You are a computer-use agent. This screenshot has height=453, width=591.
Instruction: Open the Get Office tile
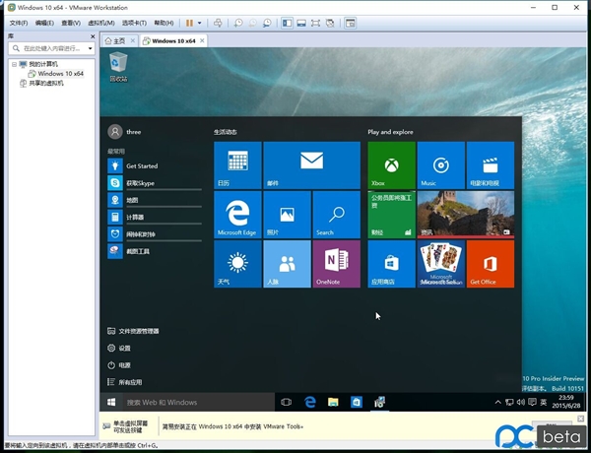coord(490,264)
